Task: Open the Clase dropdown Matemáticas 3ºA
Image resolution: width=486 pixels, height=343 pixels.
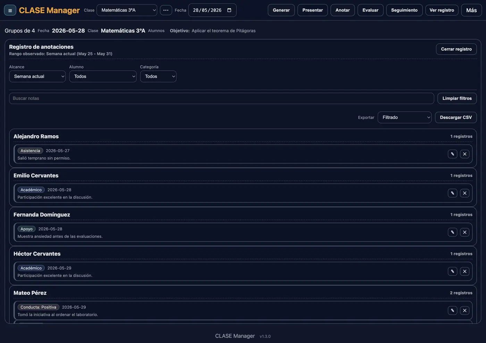Action: coord(127,10)
